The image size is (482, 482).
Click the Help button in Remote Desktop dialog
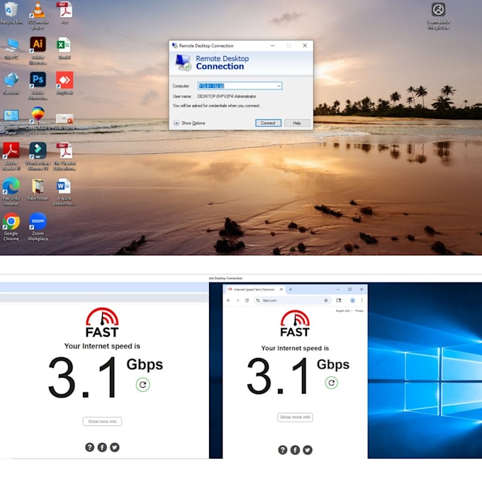[297, 123]
